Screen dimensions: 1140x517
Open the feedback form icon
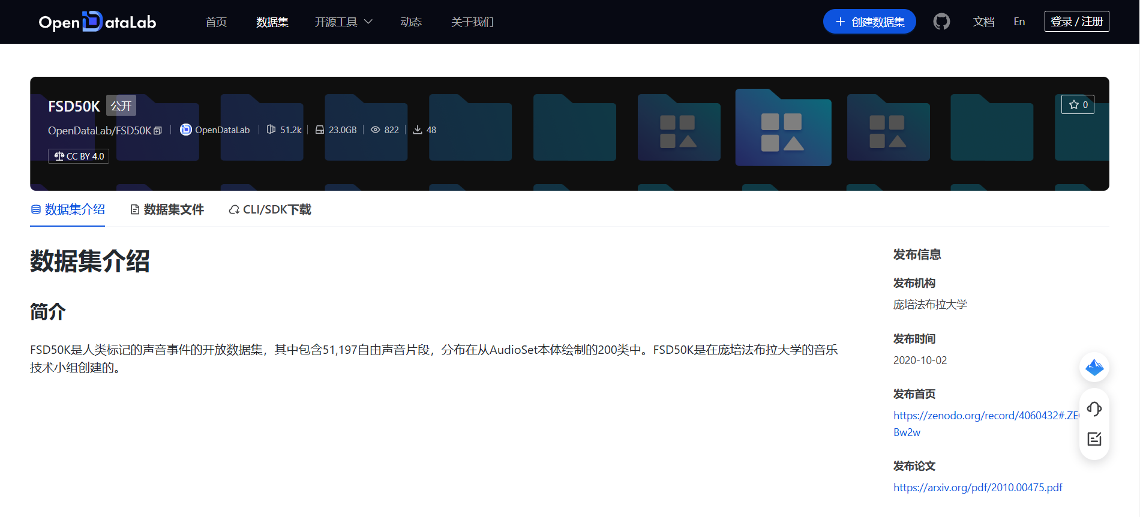coord(1094,439)
